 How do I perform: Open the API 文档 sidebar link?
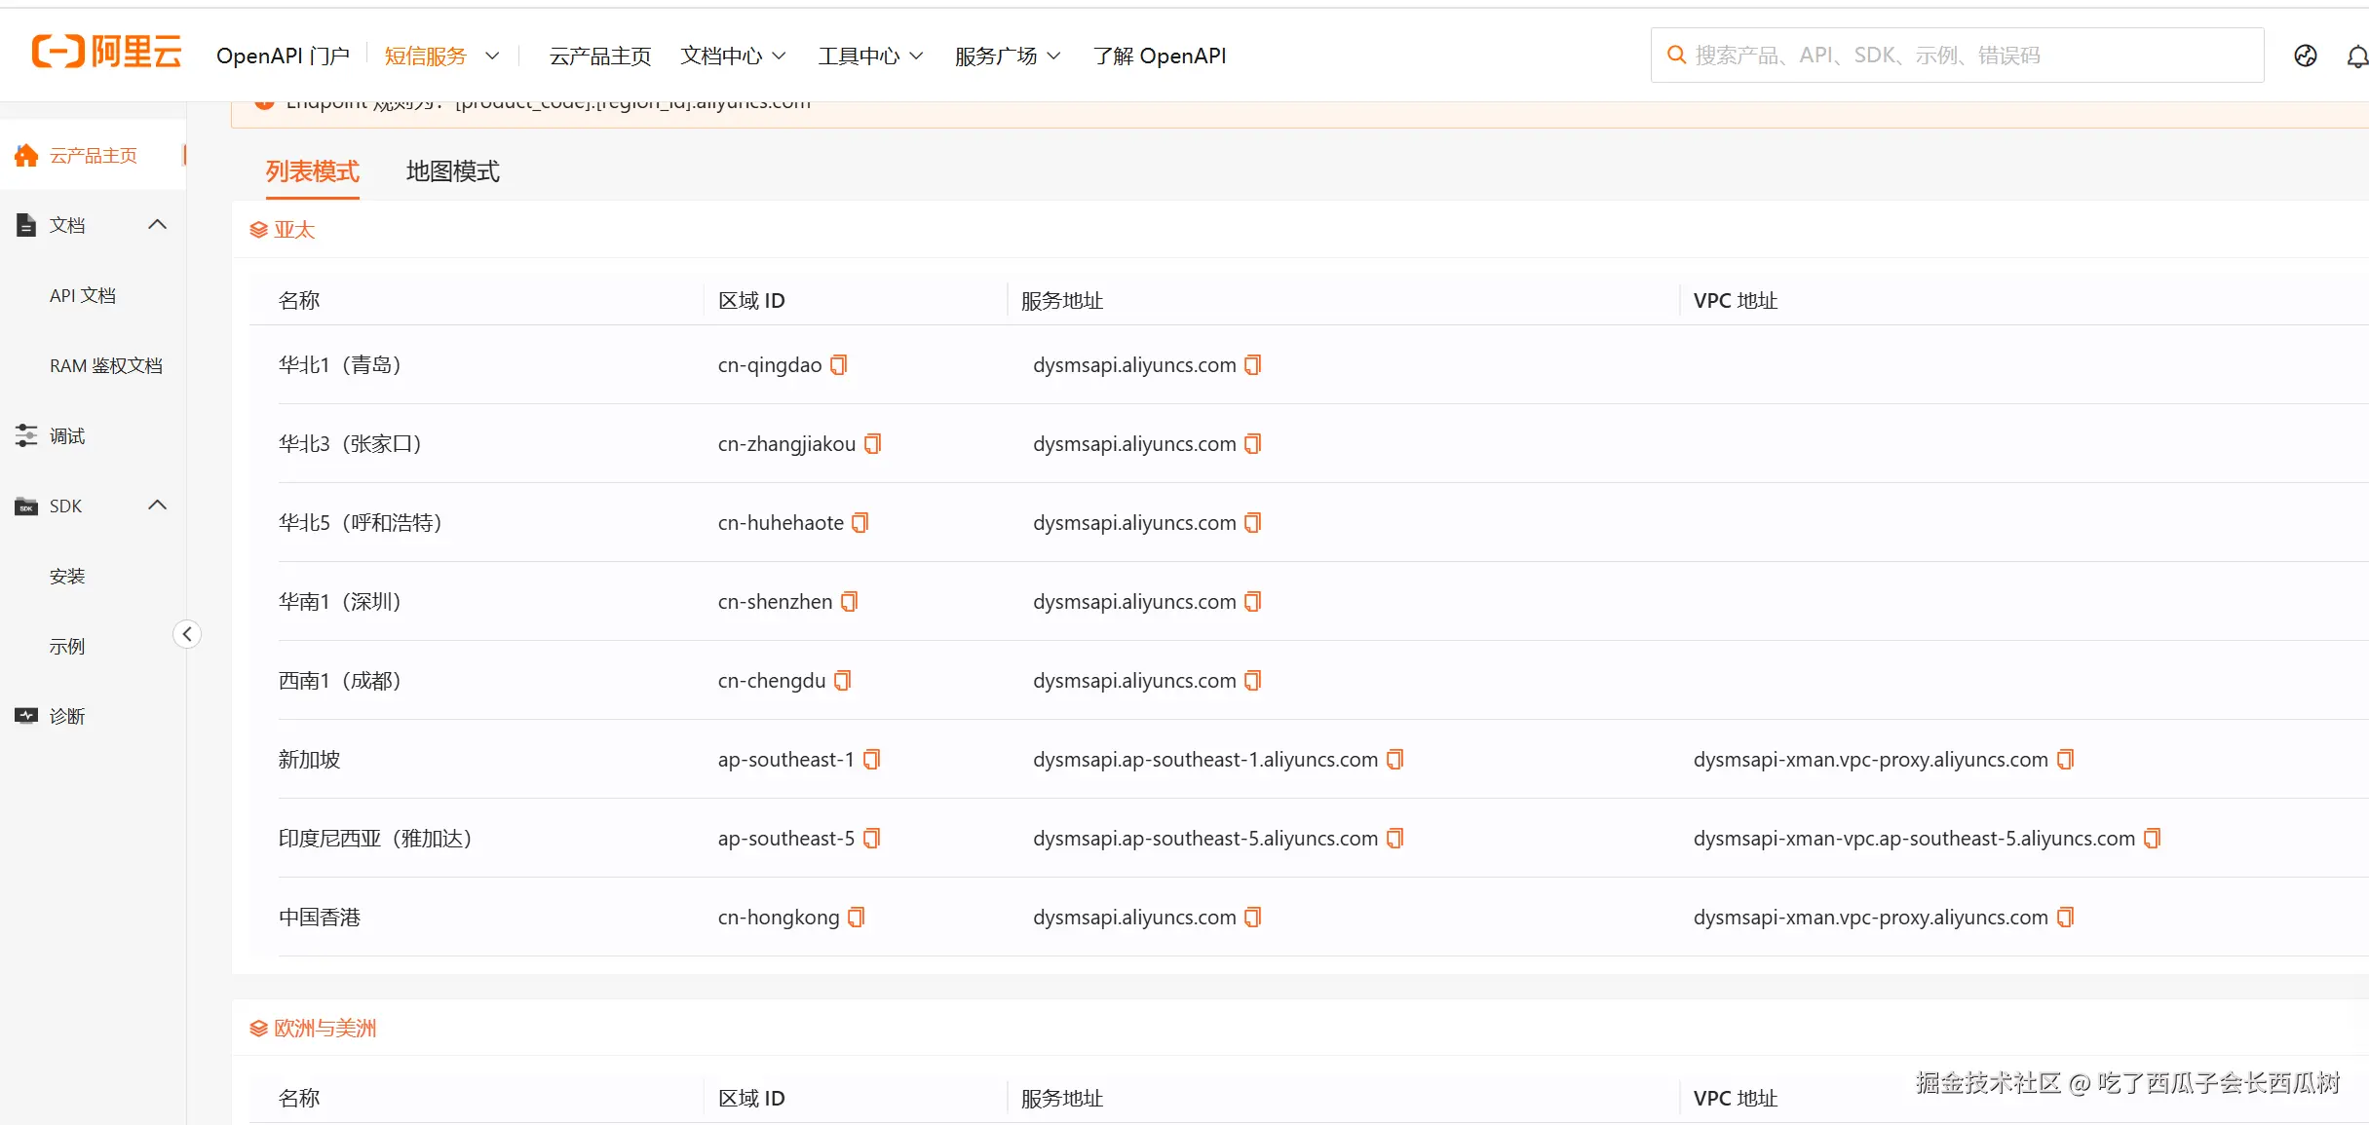[83, 295]
